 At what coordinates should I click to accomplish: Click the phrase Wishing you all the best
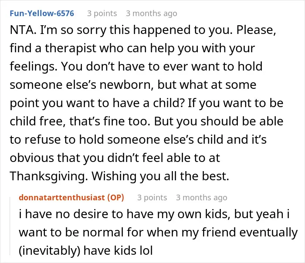click(x=160, y=176)
